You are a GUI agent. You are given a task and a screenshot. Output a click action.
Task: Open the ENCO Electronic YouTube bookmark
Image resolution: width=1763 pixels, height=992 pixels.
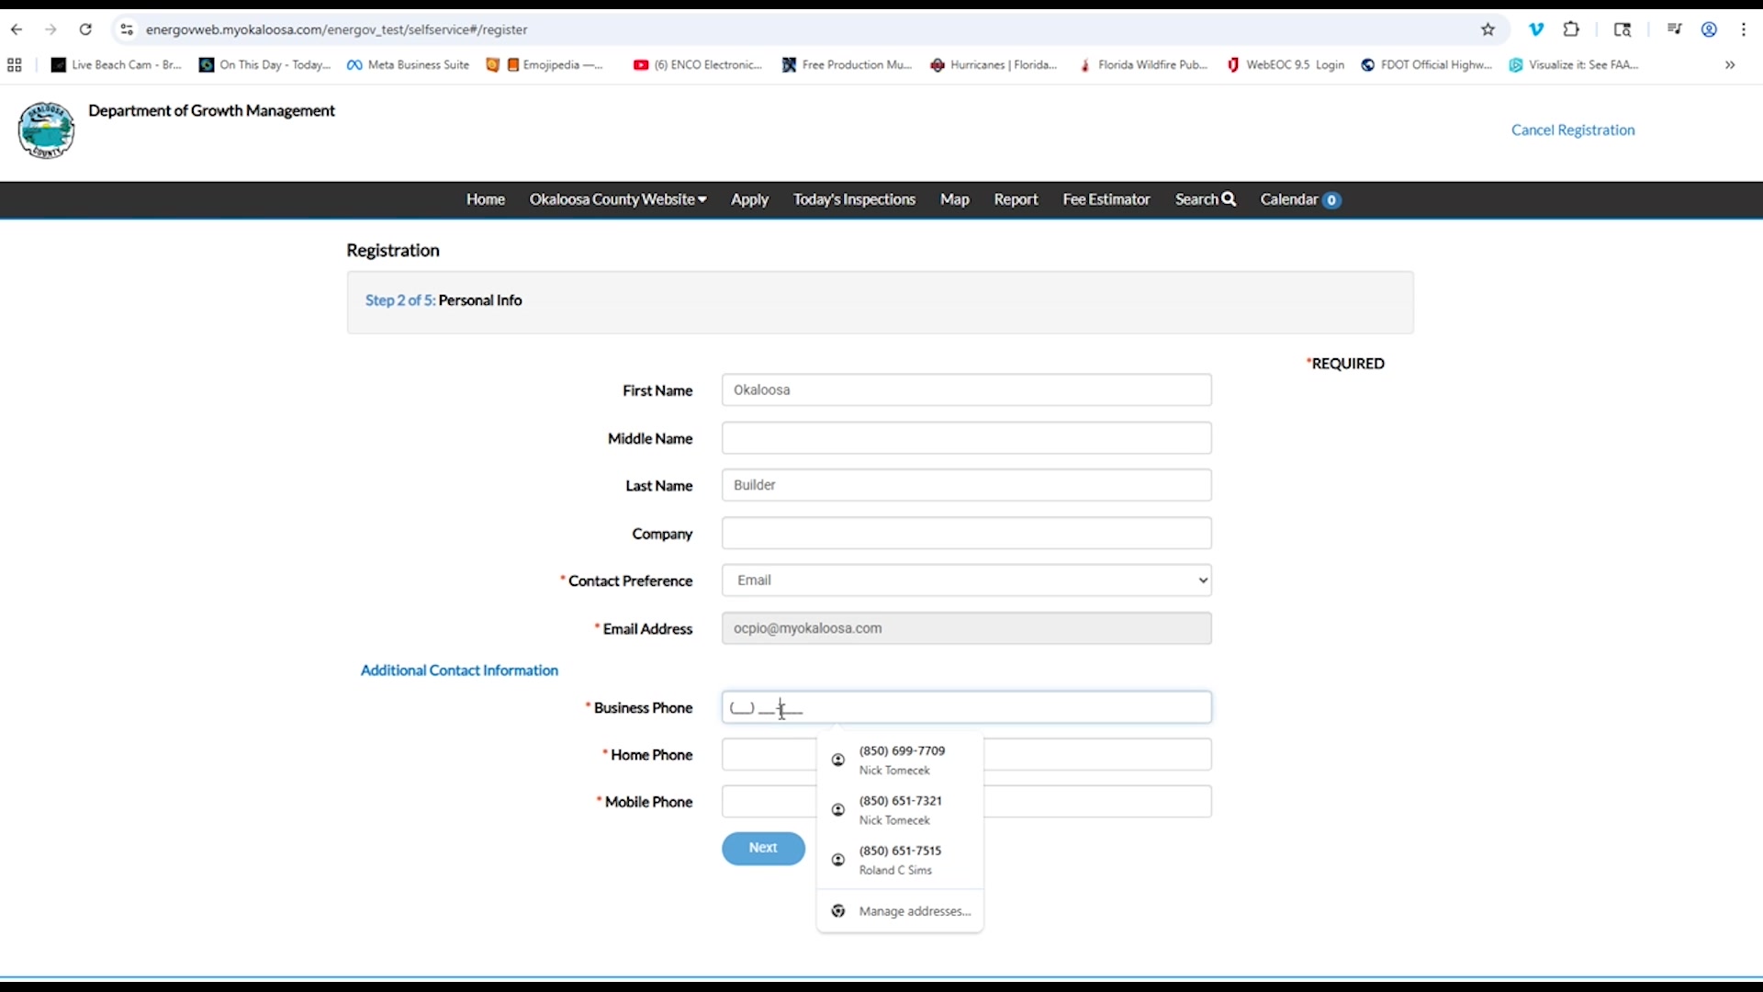698,65
